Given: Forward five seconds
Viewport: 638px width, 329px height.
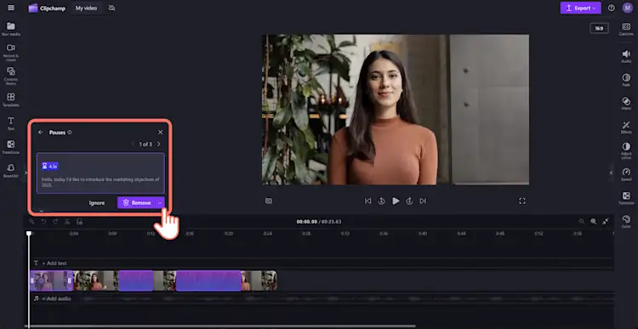Looking at the screenshot, I should (x=409, y=201).
